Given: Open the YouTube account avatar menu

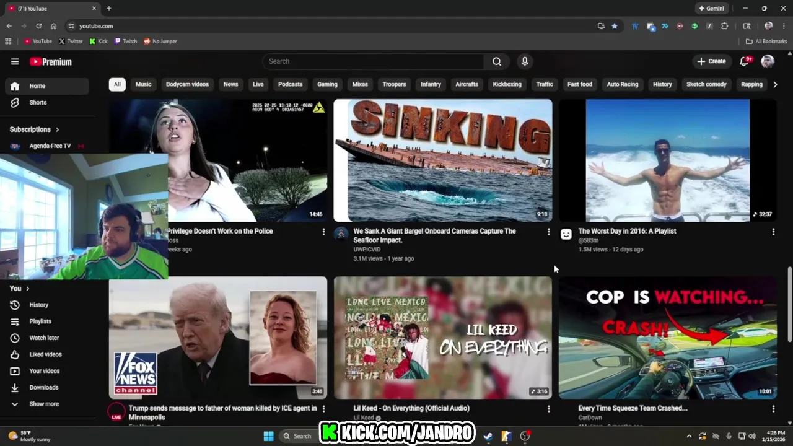Looking at the screenshot, I should coord(768,61).
